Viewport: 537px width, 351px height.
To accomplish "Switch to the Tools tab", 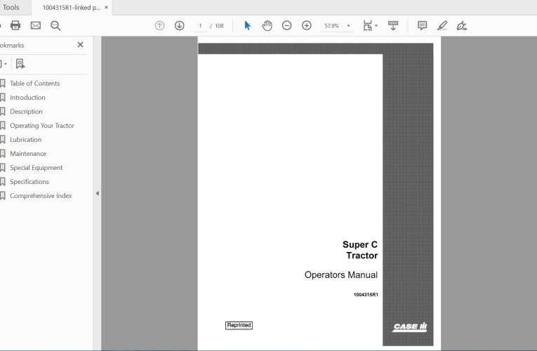I will pos(11,7).
